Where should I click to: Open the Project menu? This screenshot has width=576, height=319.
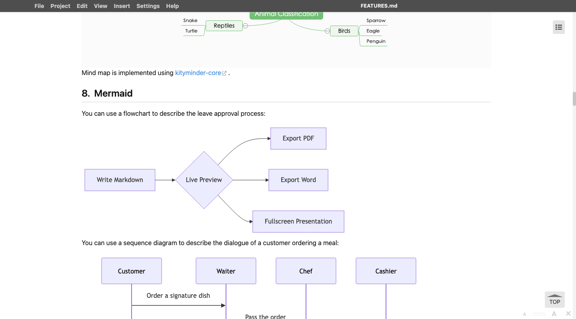click(x=60, y=6)
